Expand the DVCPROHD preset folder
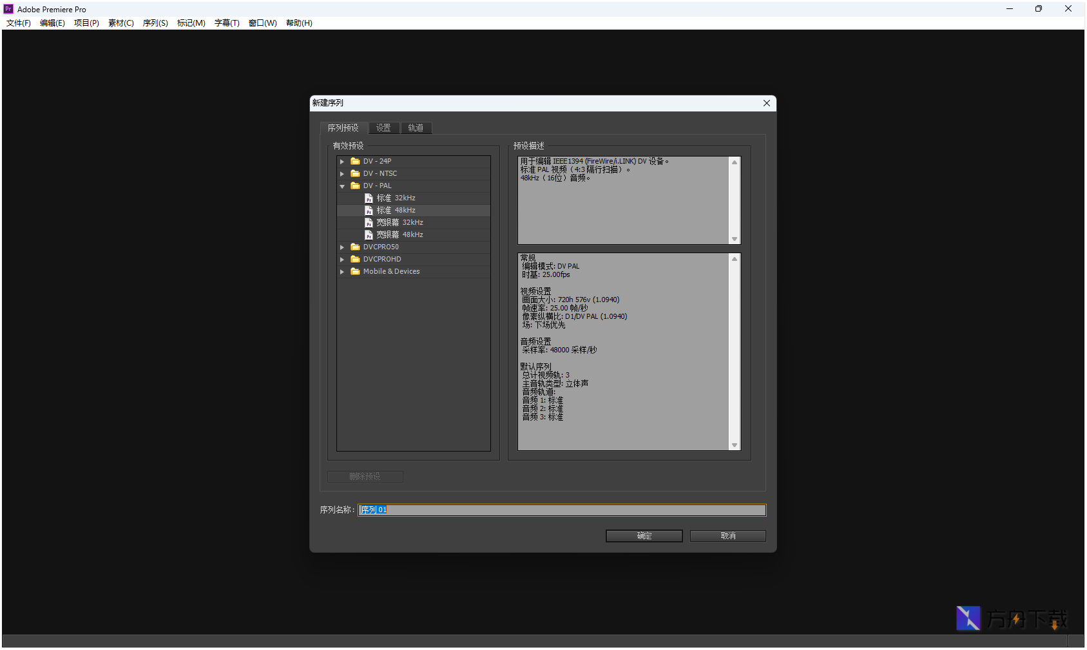The image size is (1087, 650). coord(342,260)
